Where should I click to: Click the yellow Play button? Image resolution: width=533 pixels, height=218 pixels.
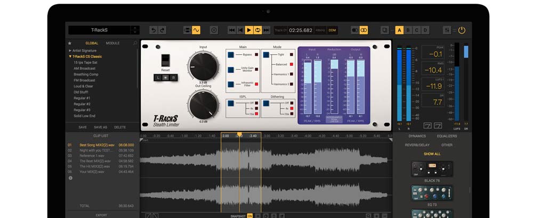[x=249, y=30]
